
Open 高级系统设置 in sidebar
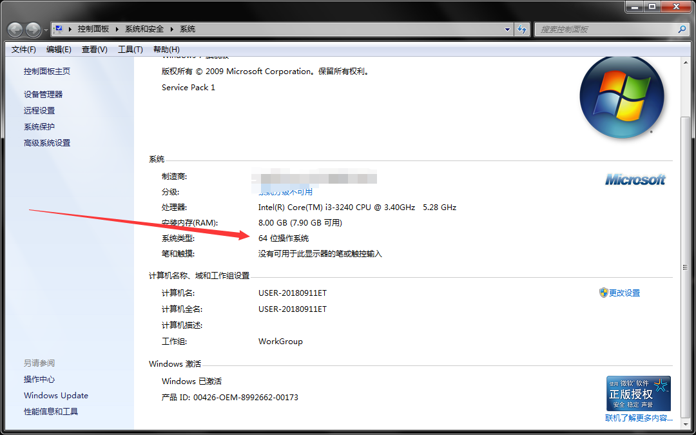click(x=47, y=143)
